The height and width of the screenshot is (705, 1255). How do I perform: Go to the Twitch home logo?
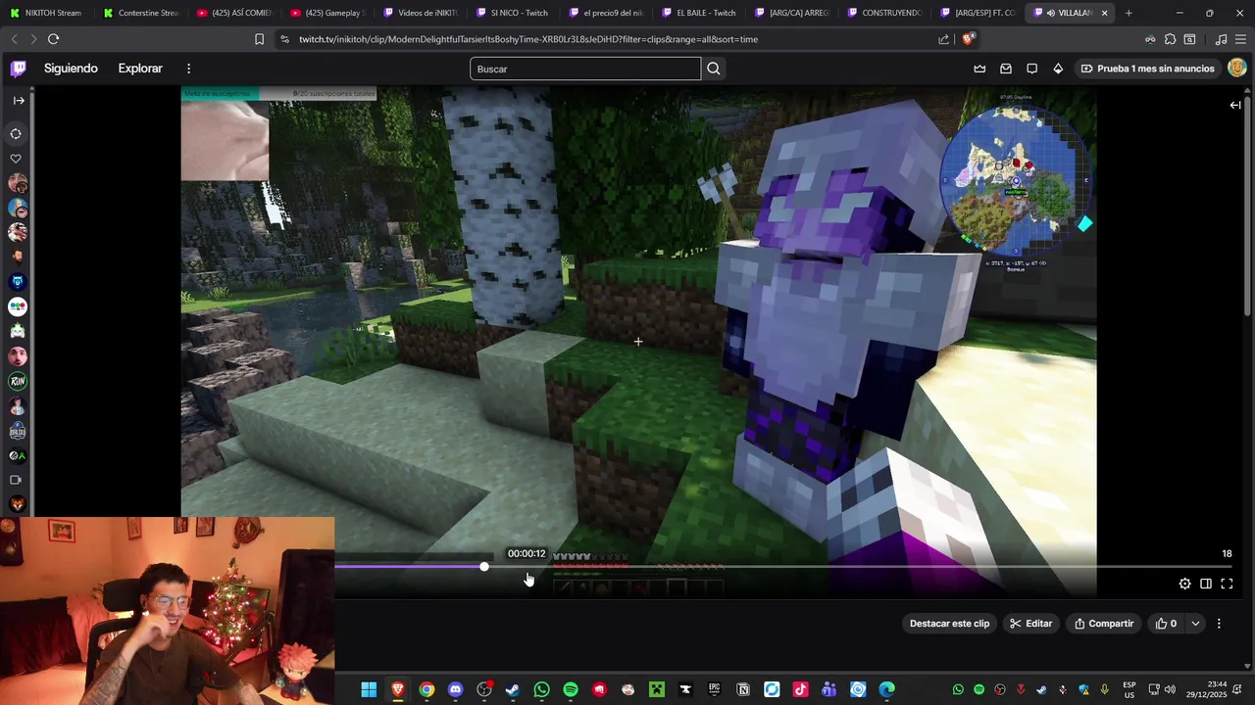tap(18, 69)
